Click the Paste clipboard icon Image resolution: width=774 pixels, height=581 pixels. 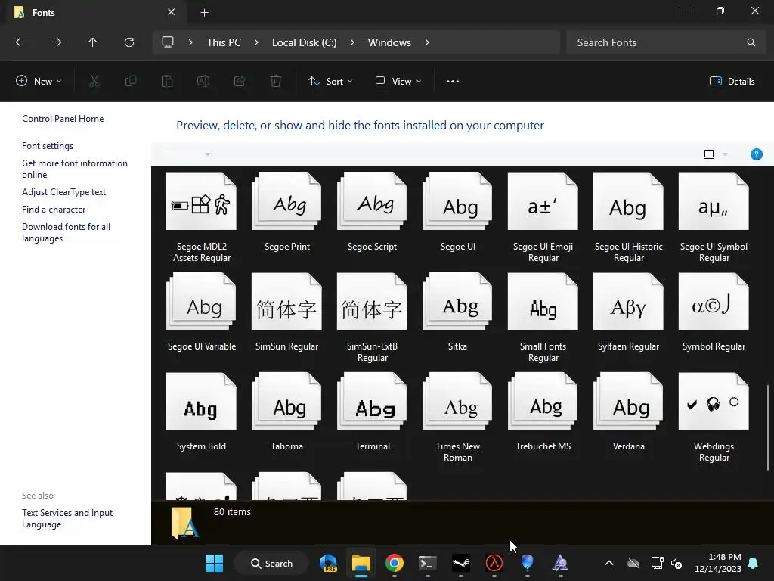click(167, 81)
